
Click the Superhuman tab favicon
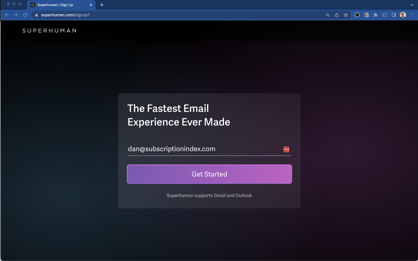click(33, 5)
